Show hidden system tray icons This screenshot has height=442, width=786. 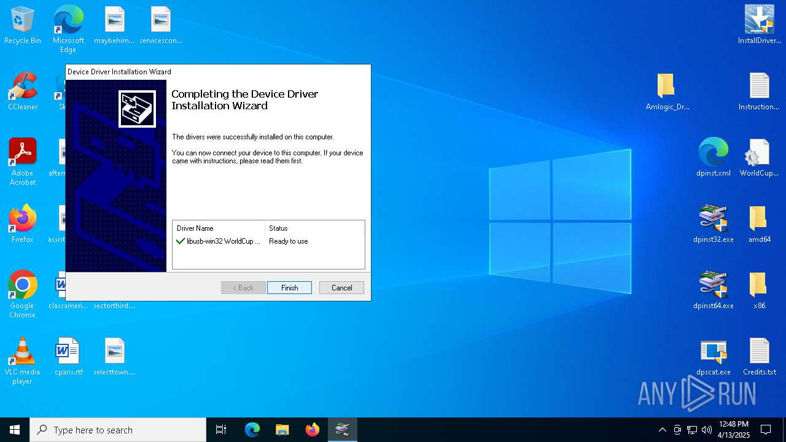click(x=662, y=430)
